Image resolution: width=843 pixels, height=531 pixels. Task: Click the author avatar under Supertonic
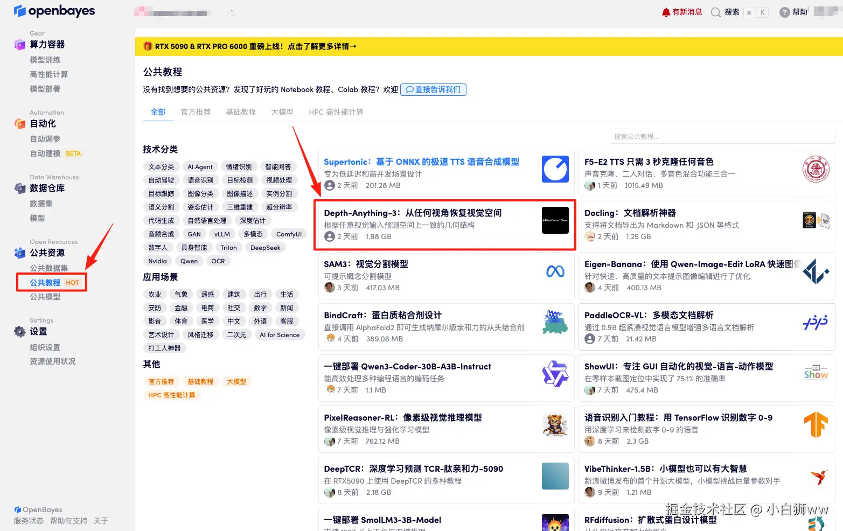click(330, 186)
